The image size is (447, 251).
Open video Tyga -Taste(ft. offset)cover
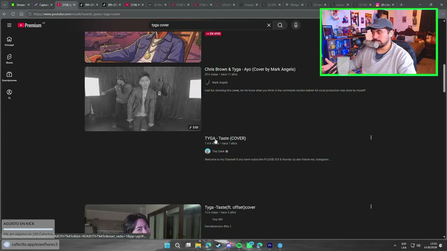click(230, 207)
